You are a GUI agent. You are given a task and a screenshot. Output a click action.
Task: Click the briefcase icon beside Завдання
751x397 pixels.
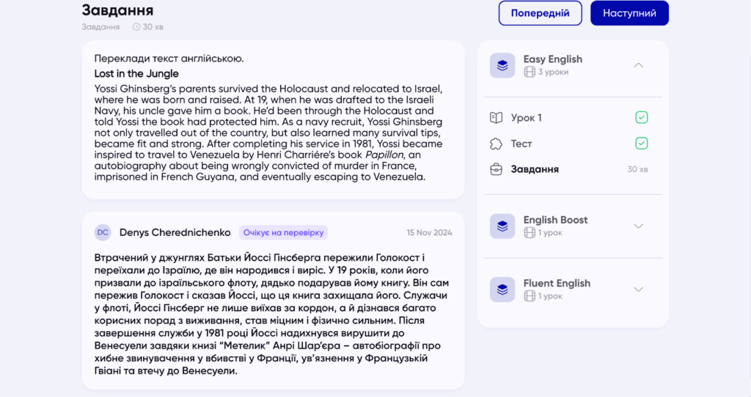tap(497, 169)
